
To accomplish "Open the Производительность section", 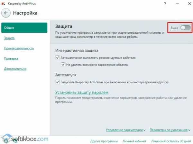I will (19, 48).
